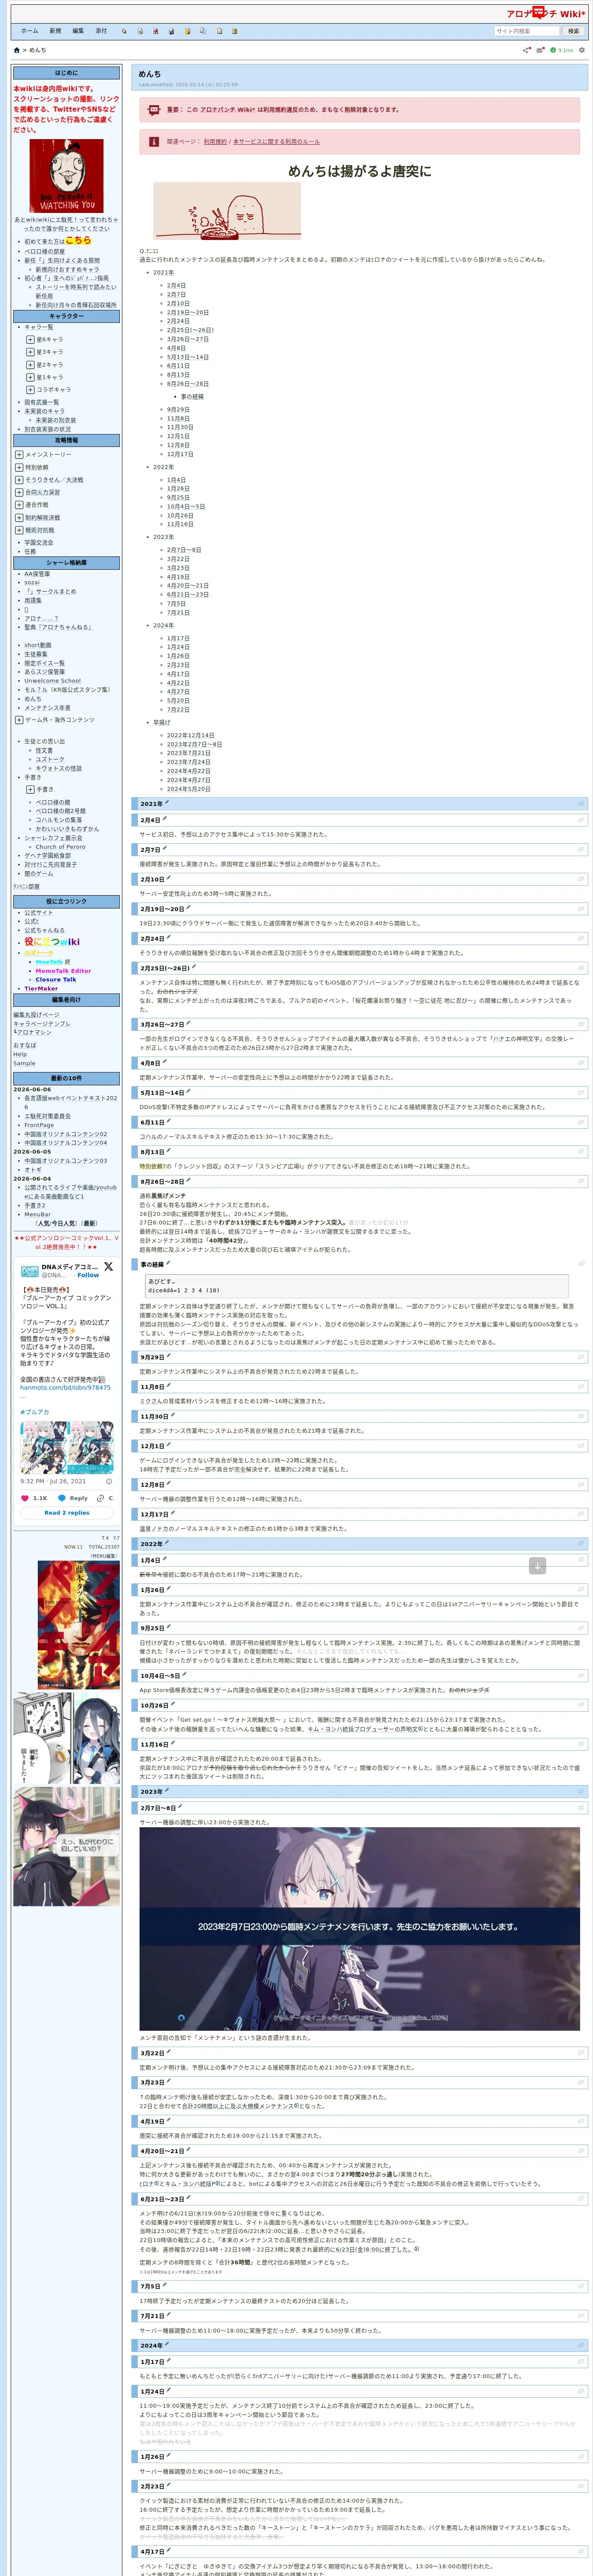Expand the 特別依頼 section
Screen dimensions: 593x2576
click(x=19, y=467)
